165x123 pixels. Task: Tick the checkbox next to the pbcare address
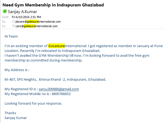coord(13,22)
